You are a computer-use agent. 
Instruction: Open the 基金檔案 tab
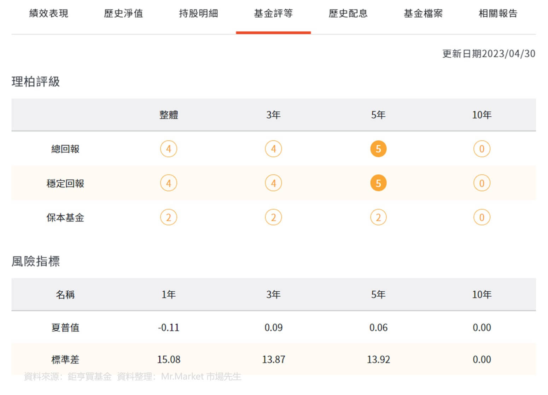423,13
